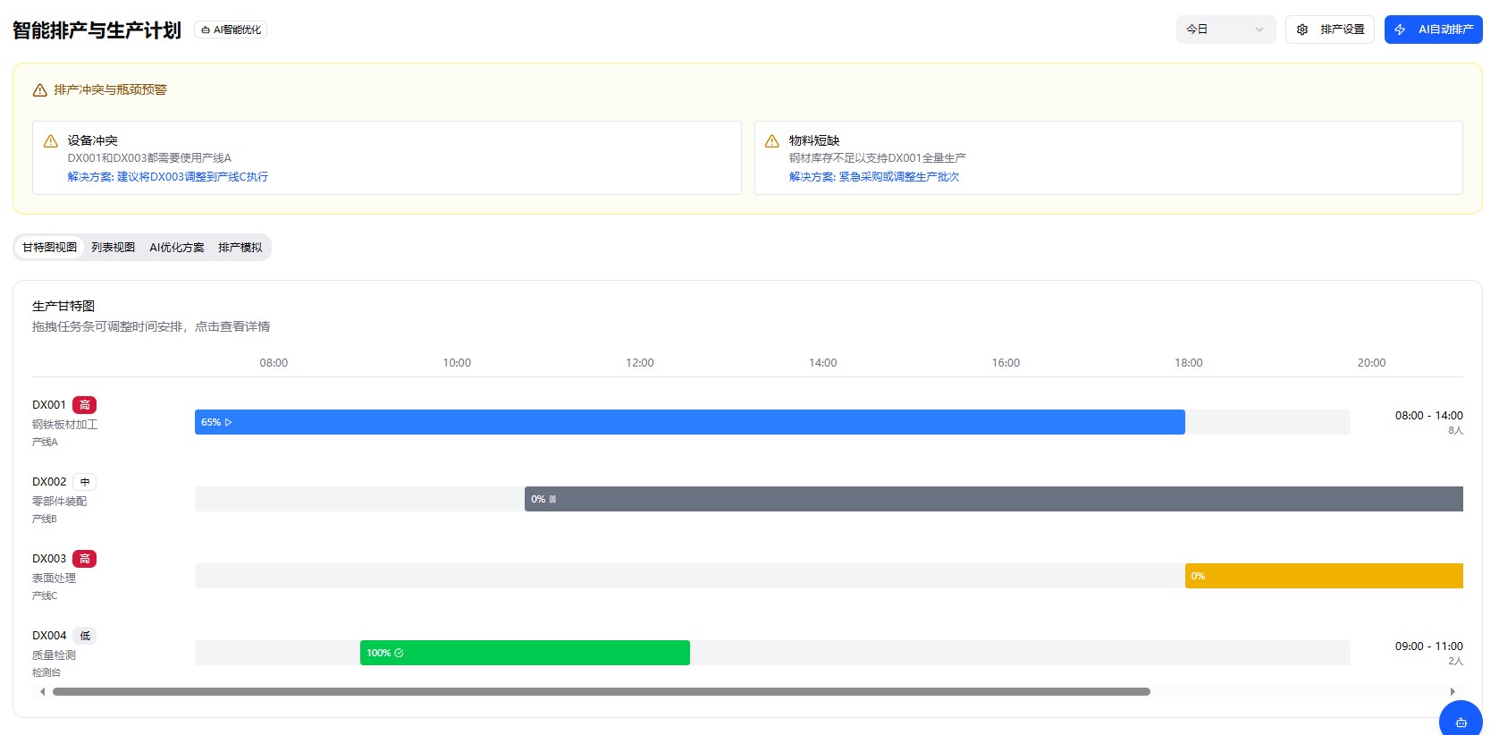Click the 设备冲突 warning triangle icon

51,141
